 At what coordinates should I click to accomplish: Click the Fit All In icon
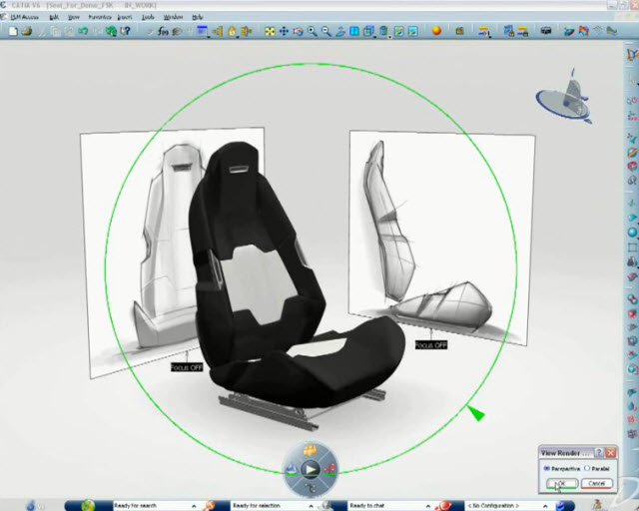(x=270, y=31)
